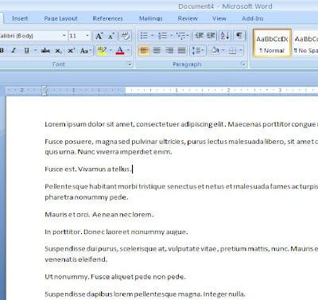Click the Multilevel List icon
The height and width of the screenshot is (300, 318).
click(x=182, y=36)
